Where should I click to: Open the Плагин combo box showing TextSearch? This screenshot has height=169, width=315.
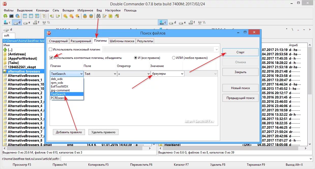67,74
